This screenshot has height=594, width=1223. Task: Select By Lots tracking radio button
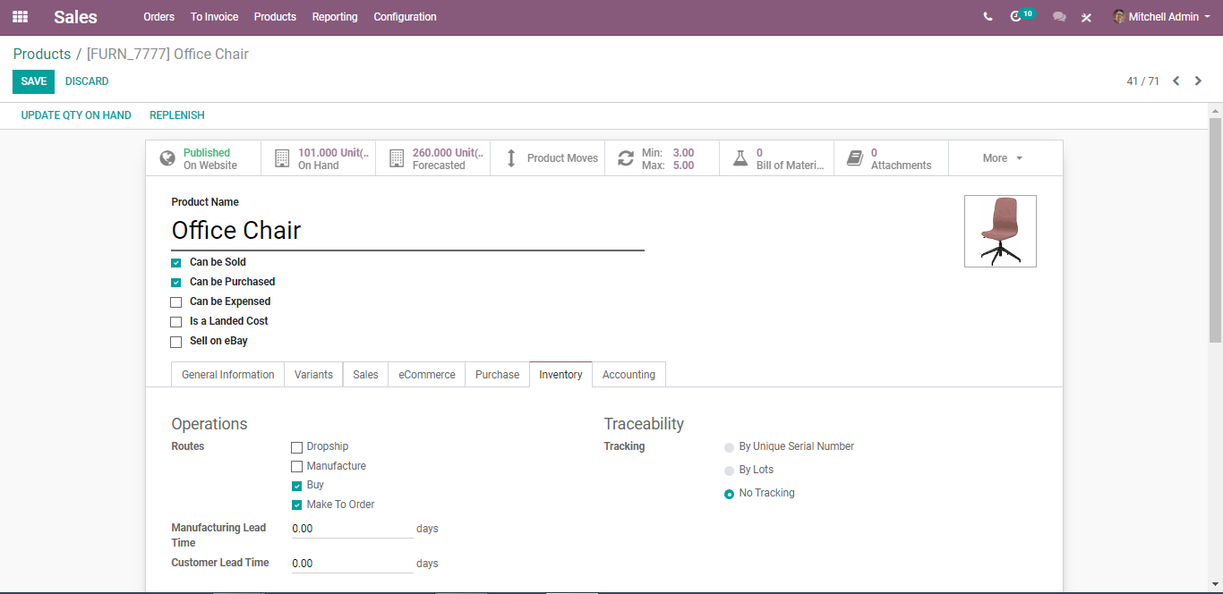coord(729,471)
